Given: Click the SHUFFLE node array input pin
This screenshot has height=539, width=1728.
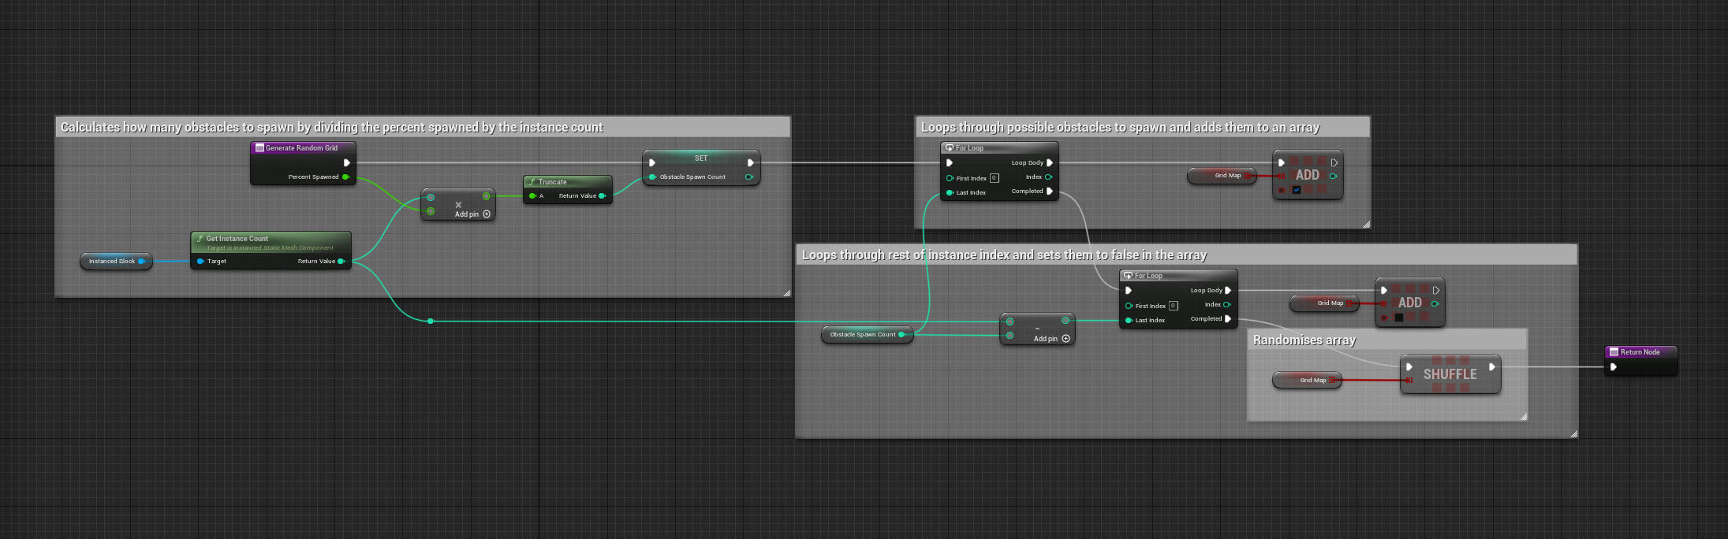Looking at the screenshot, I should [1409, 381].
